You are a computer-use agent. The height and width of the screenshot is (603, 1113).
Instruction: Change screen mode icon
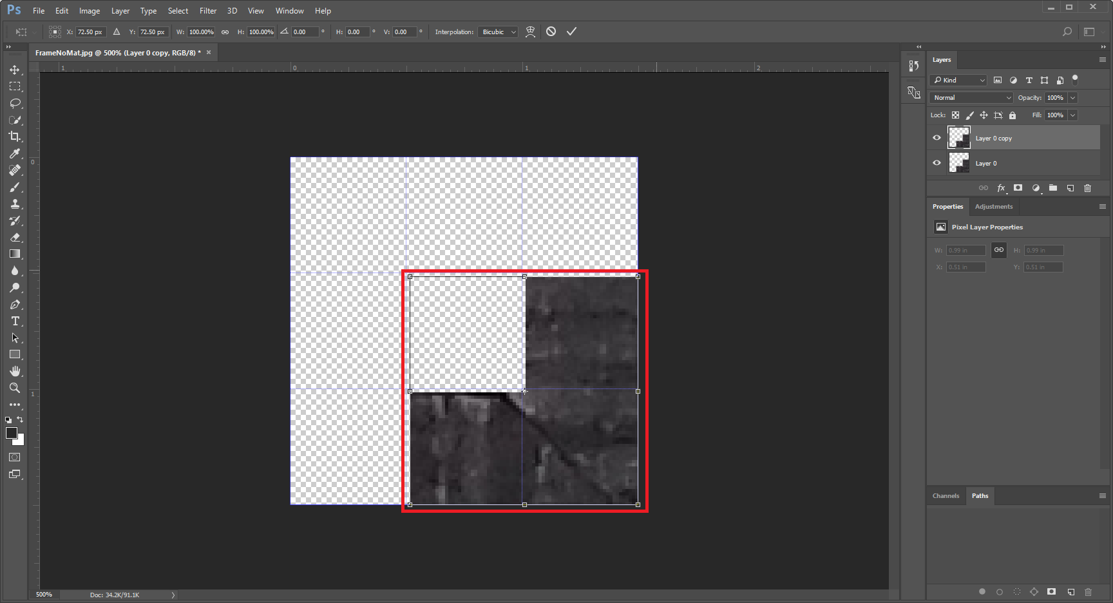click(x=15, y=474)
